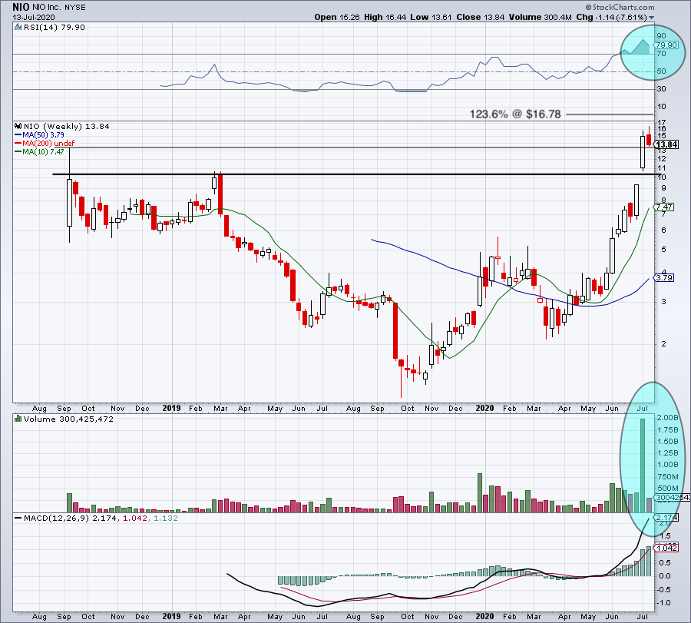Click the Volume panel bar icon
Screen dimensions: 691x623
coord(18,419)
